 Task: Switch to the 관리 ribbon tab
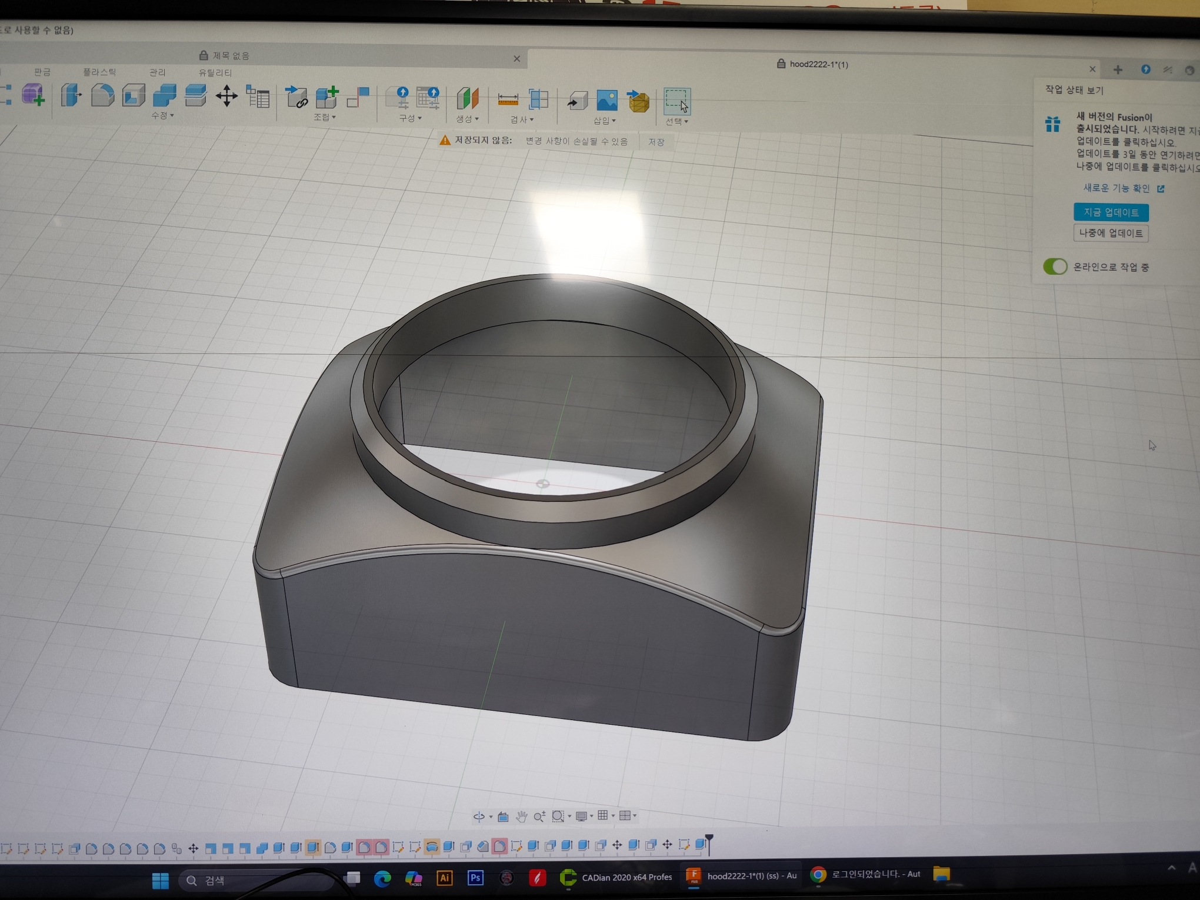pyautogui.click(x=157, y=72)
